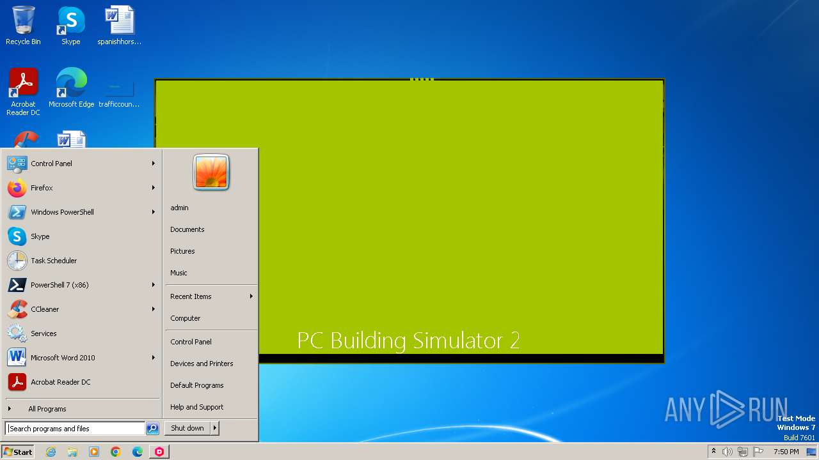This screenshot has width=819, height=460.
Task: Expand the Recent Items submenu arrow
Action: tap(251, 296)
